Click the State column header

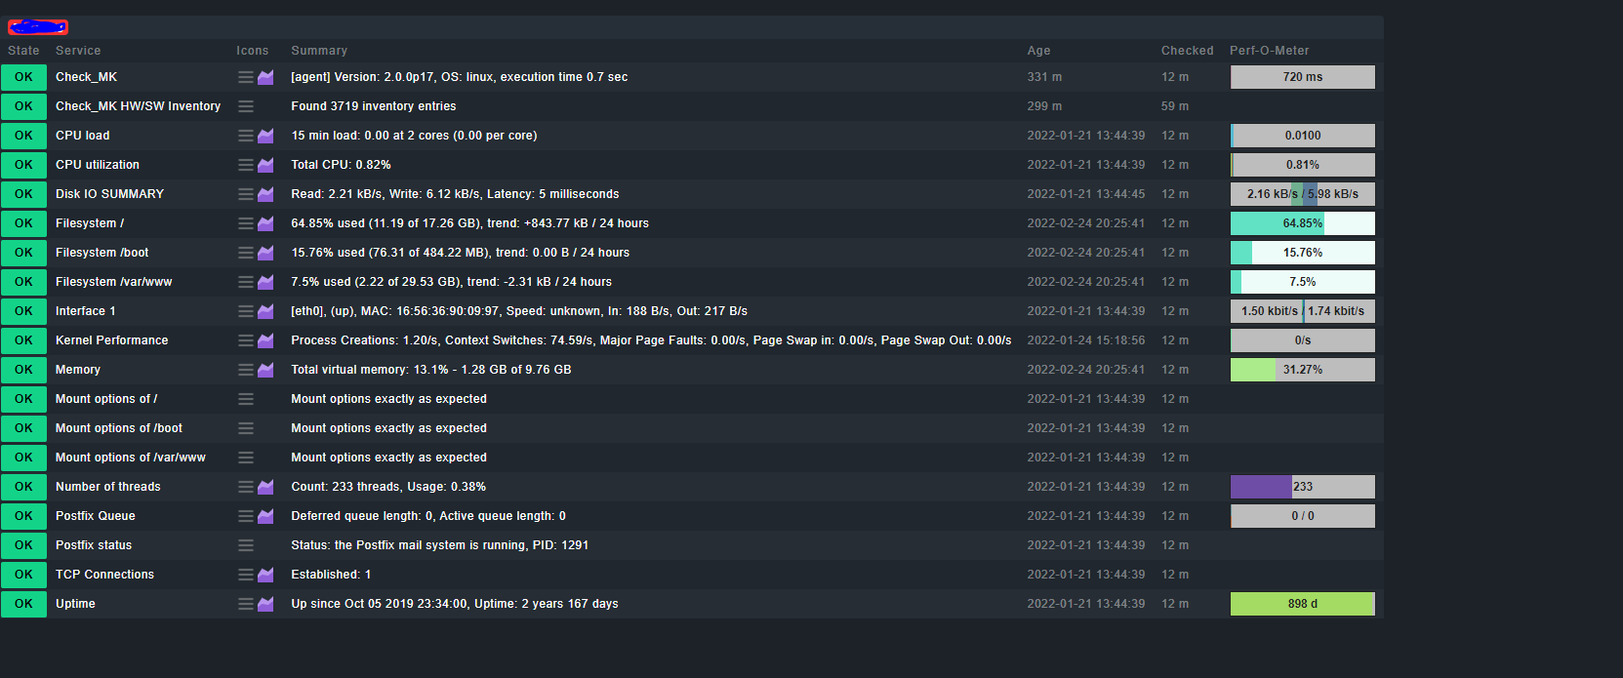tap(23, 51)
